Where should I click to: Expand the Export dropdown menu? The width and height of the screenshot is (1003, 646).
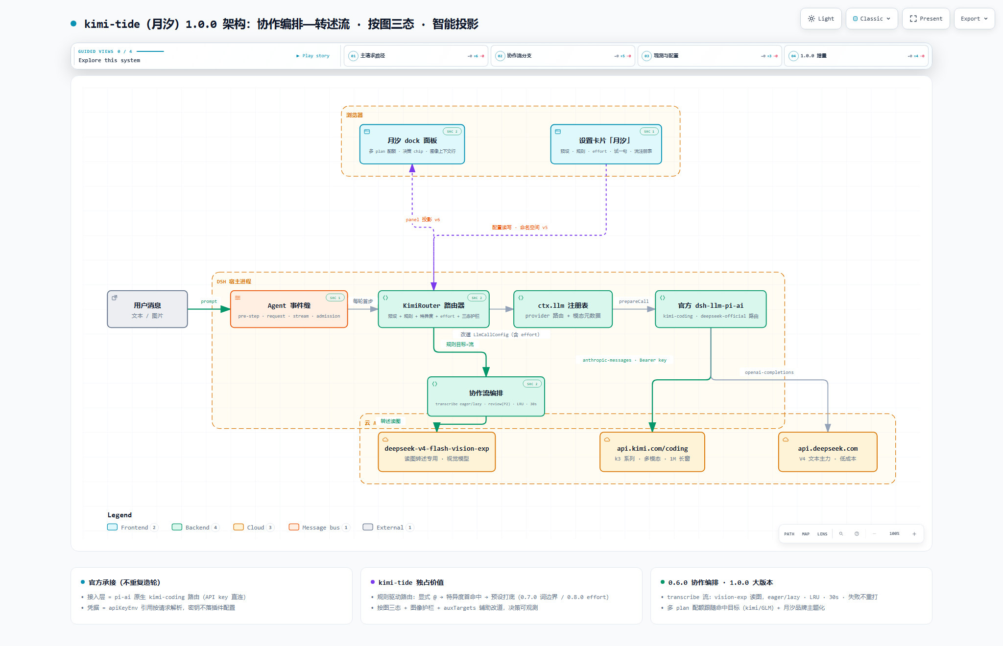pyautogui.click(x=974, y=19)
